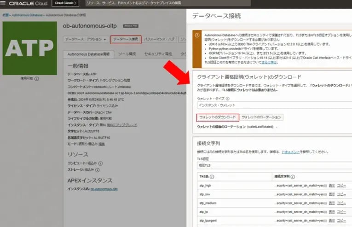
Task: Click the Cloud Classic button
Action: pos(65,3)
